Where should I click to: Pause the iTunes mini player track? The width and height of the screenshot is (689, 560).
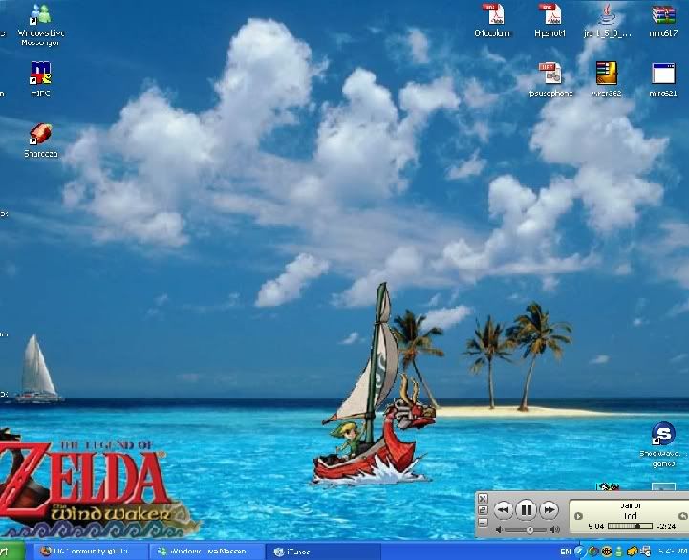pyautogui.click(x=526, y=509)
